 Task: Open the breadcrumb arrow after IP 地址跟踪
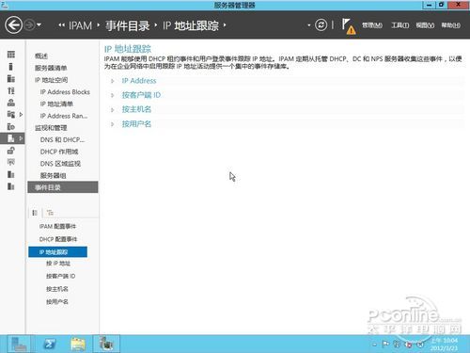click(x=225, y=25)
